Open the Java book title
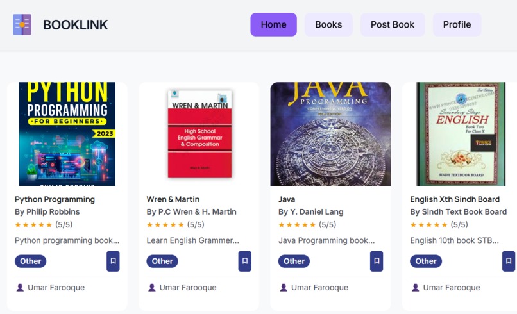The width and height of the screenshot is (517, 314). 287,199
